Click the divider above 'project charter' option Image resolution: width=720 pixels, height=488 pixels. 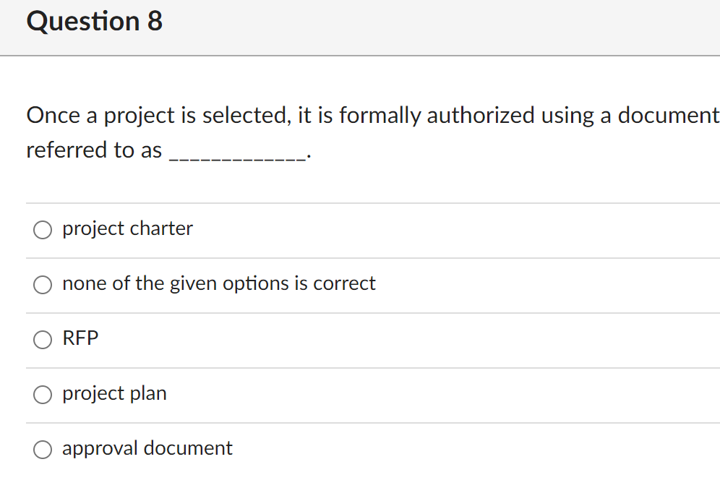[361, 202]
